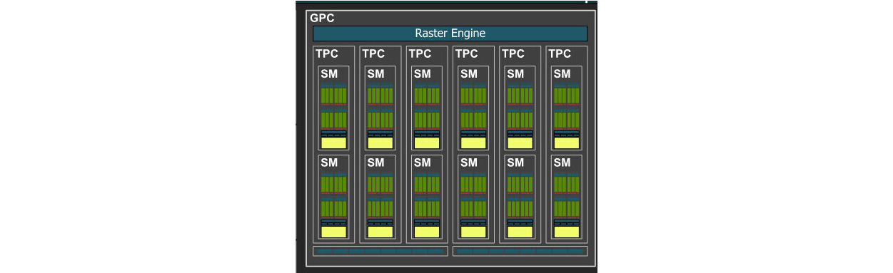Click the right ROP strip below the TPCs
Viewport: 893px width, 273px height.
coord(520,251)
